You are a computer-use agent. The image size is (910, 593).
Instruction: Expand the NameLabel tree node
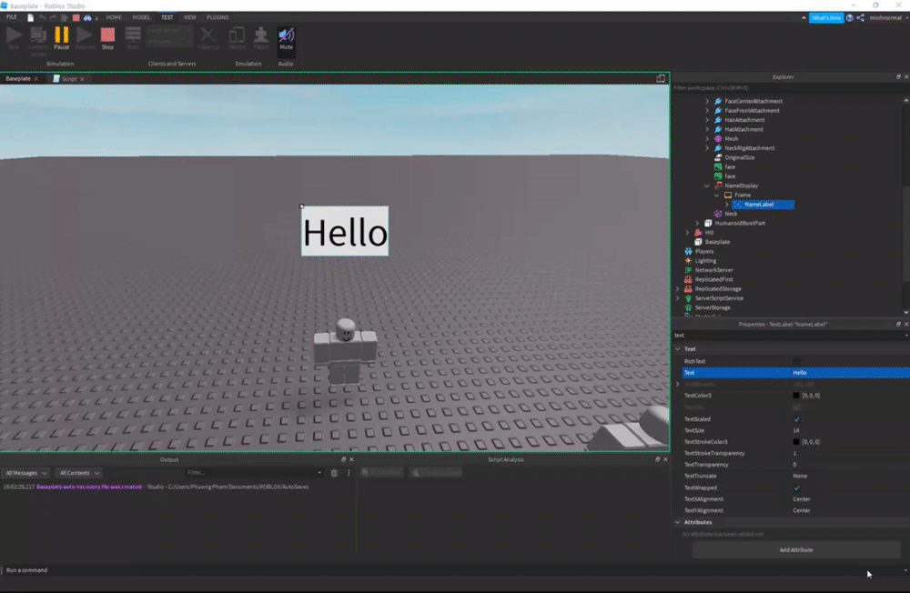pyautogui.click(x=726, y=205)
